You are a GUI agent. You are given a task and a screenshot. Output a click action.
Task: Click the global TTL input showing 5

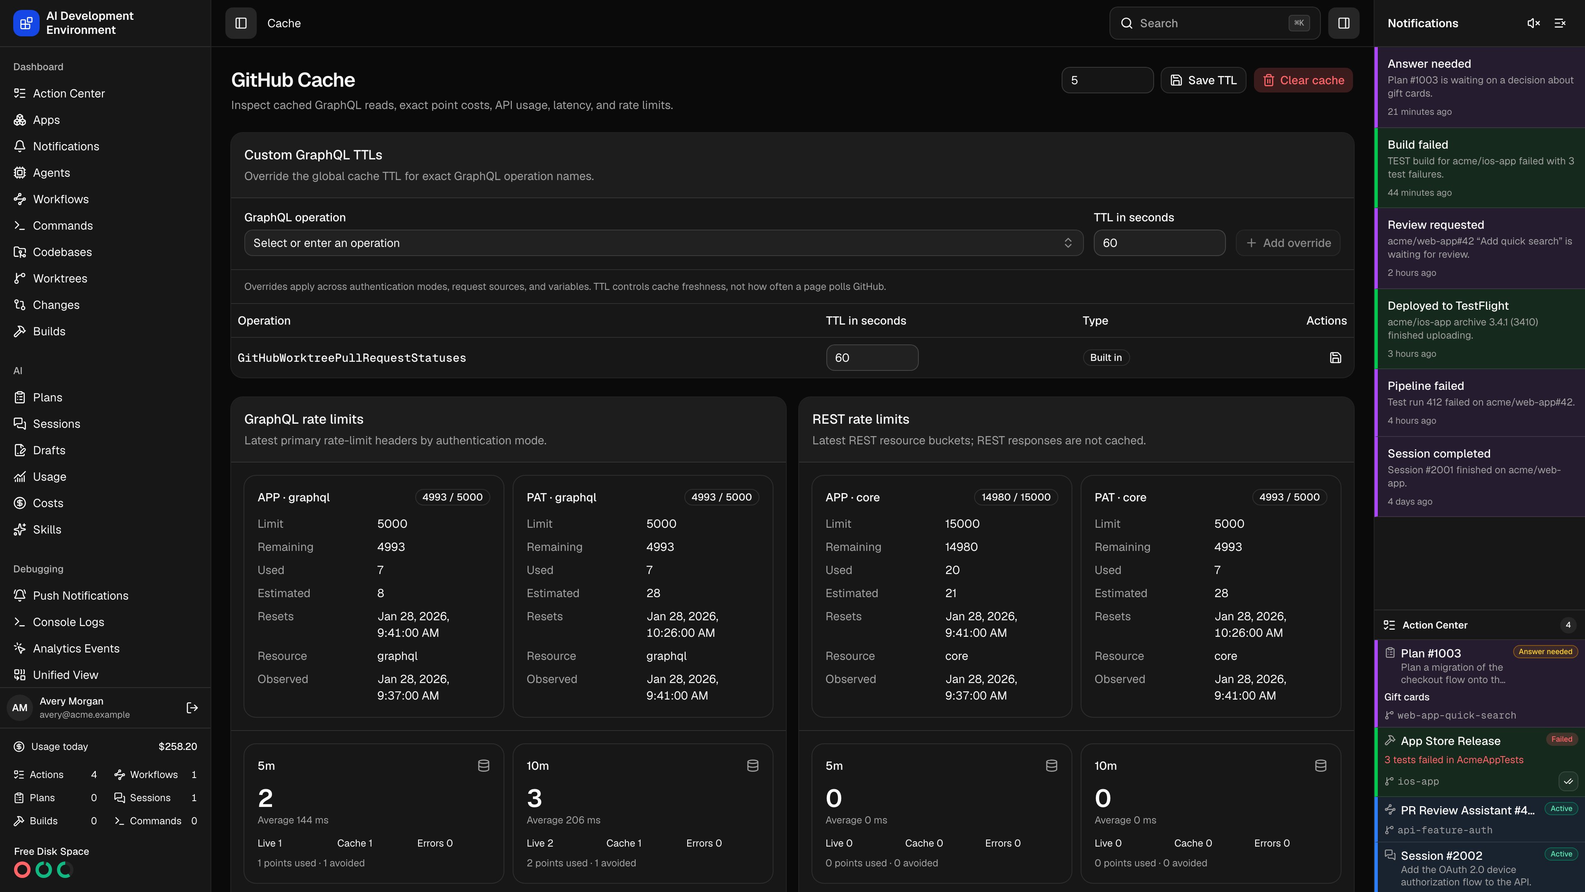(x=1107, y=81)
